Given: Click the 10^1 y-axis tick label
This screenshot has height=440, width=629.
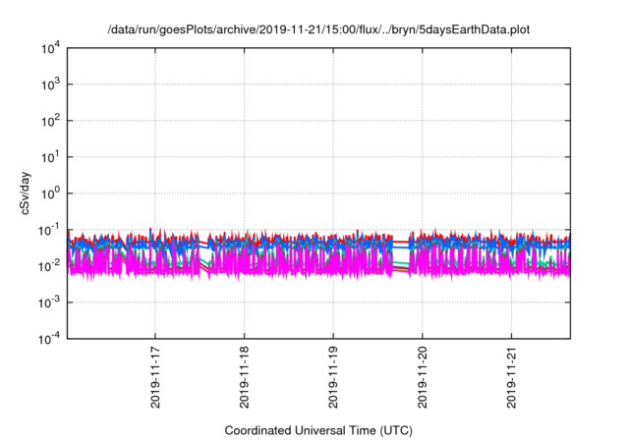Looking at the screenshot, I should tap(50, 157).
